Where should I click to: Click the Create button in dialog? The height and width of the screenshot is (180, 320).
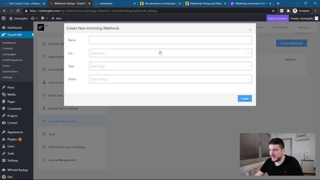coord(244,98)
